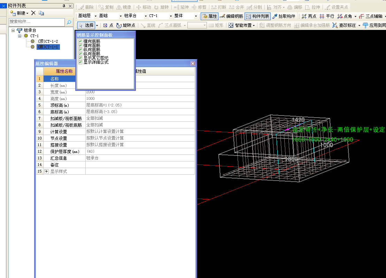Expand the 显示样式 property row
The height and width of the screenshot is (278, 386).
pyautogui.click(x=47, y=171)
